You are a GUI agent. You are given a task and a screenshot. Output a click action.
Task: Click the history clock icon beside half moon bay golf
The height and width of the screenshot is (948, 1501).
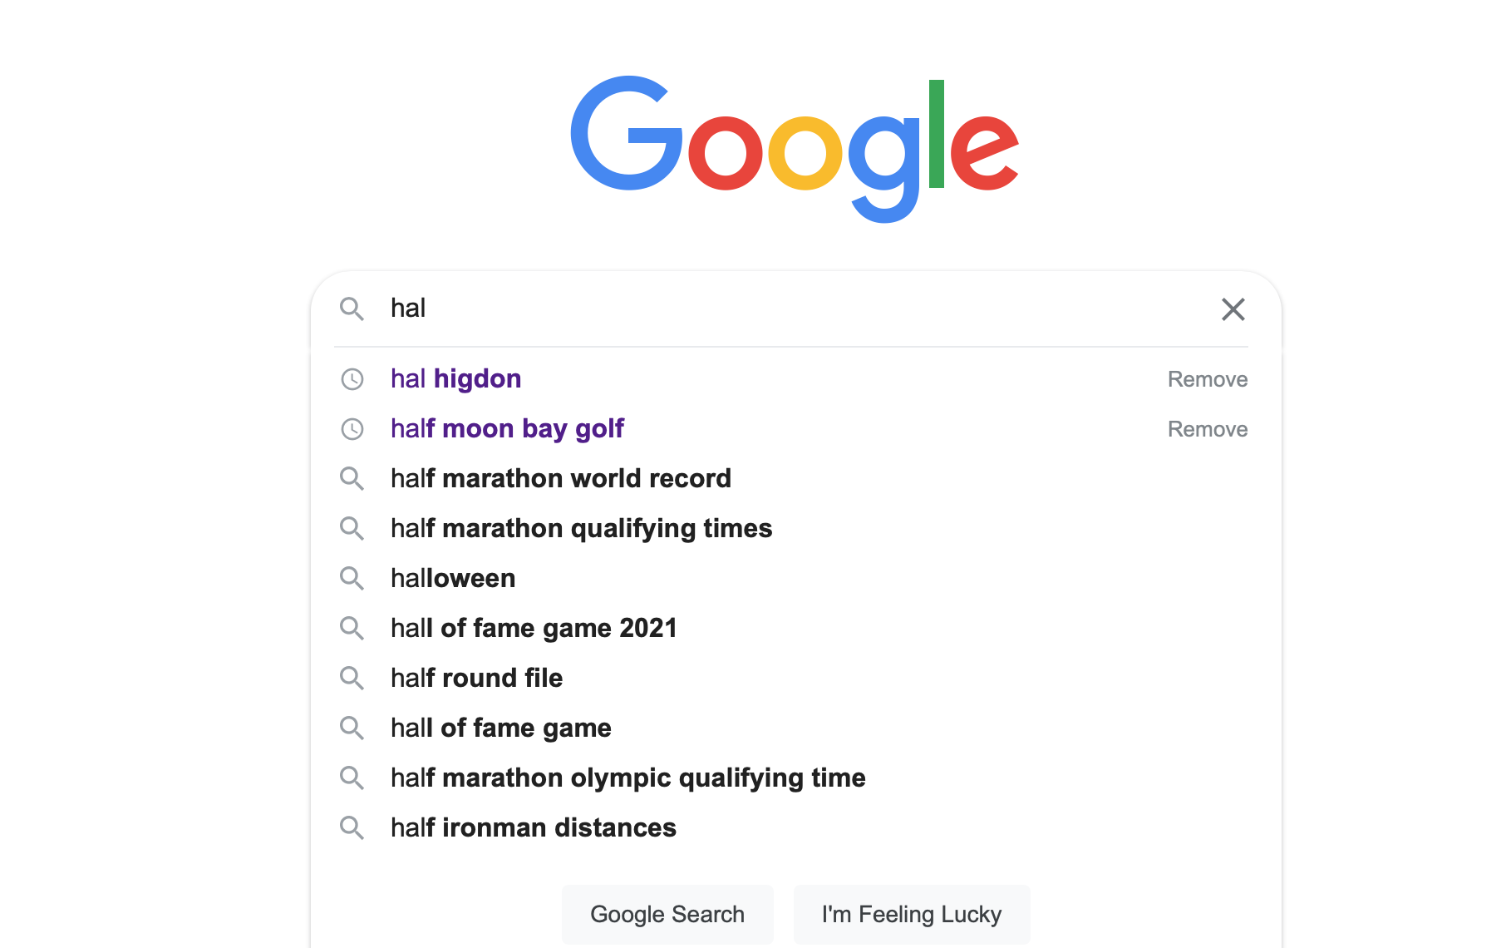click(352, 429)
